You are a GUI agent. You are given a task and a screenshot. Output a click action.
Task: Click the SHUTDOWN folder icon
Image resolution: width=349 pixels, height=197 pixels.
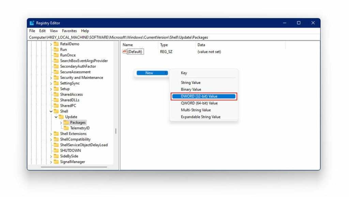point(56,151)
